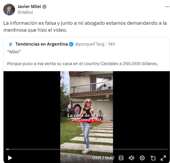Click the Javier Milei display name
Image resolution: width=170 pixels, height=163 pixels.
29,6
